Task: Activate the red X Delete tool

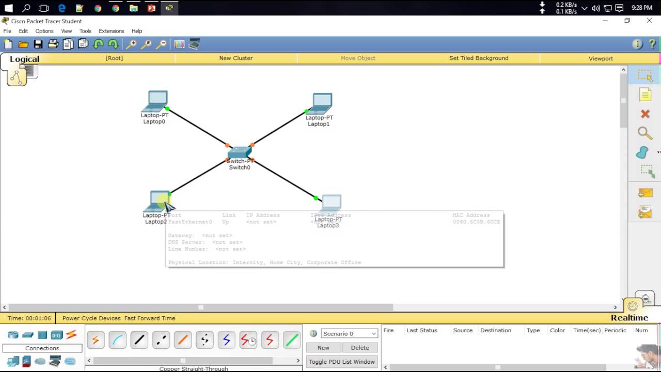Action: (x=645, y=114)
